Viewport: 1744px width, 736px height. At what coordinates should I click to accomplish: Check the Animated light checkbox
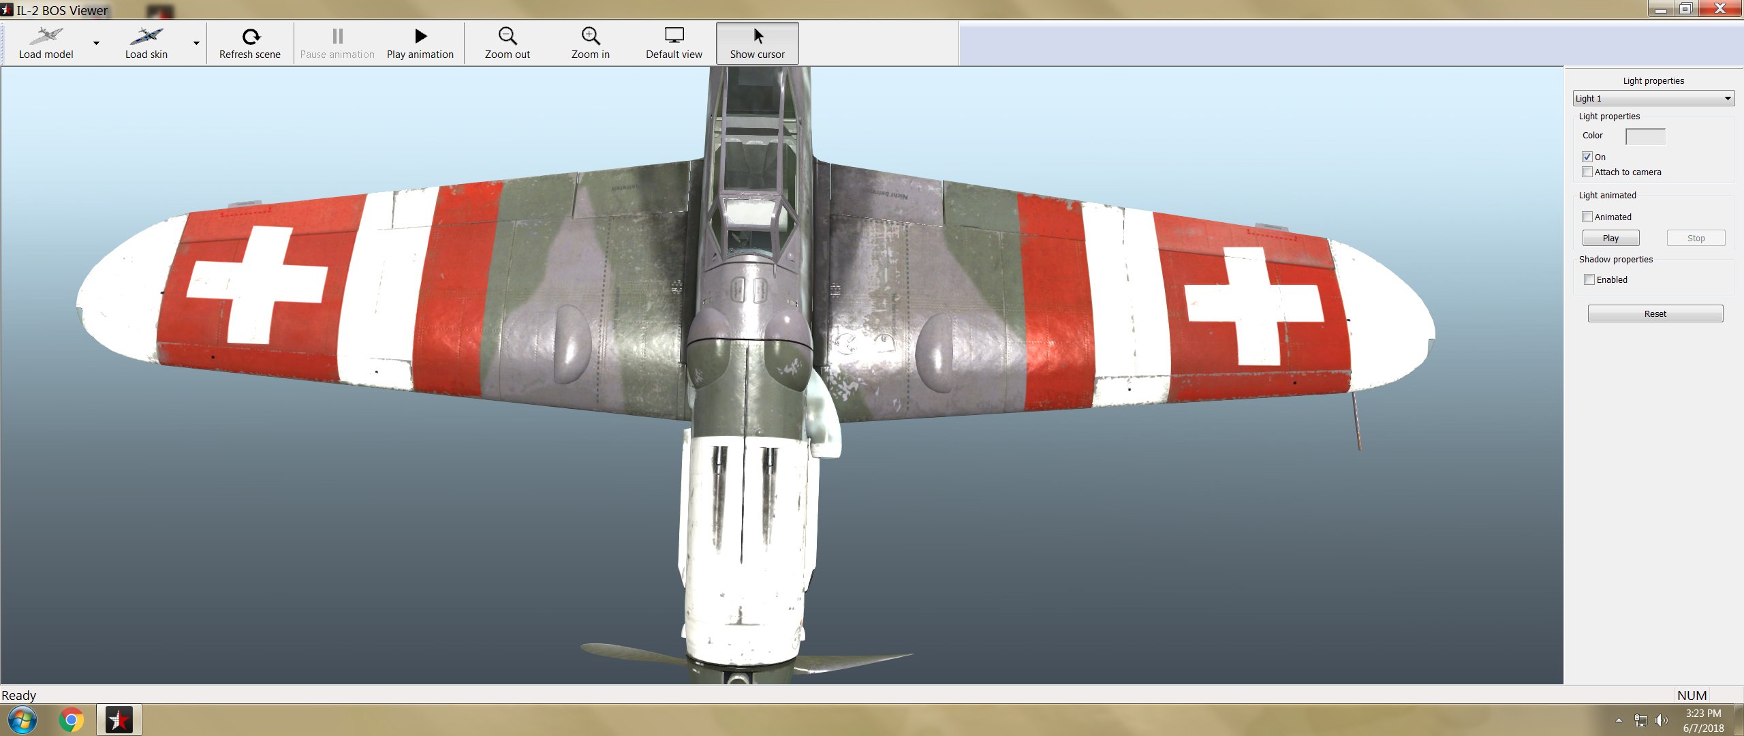1587,217
